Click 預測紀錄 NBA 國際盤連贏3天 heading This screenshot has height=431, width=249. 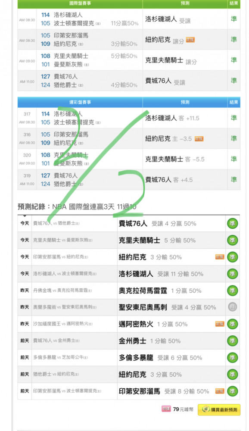[77, 207]
